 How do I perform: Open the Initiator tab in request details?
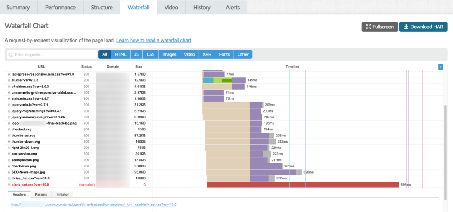(x=63, y=194)
